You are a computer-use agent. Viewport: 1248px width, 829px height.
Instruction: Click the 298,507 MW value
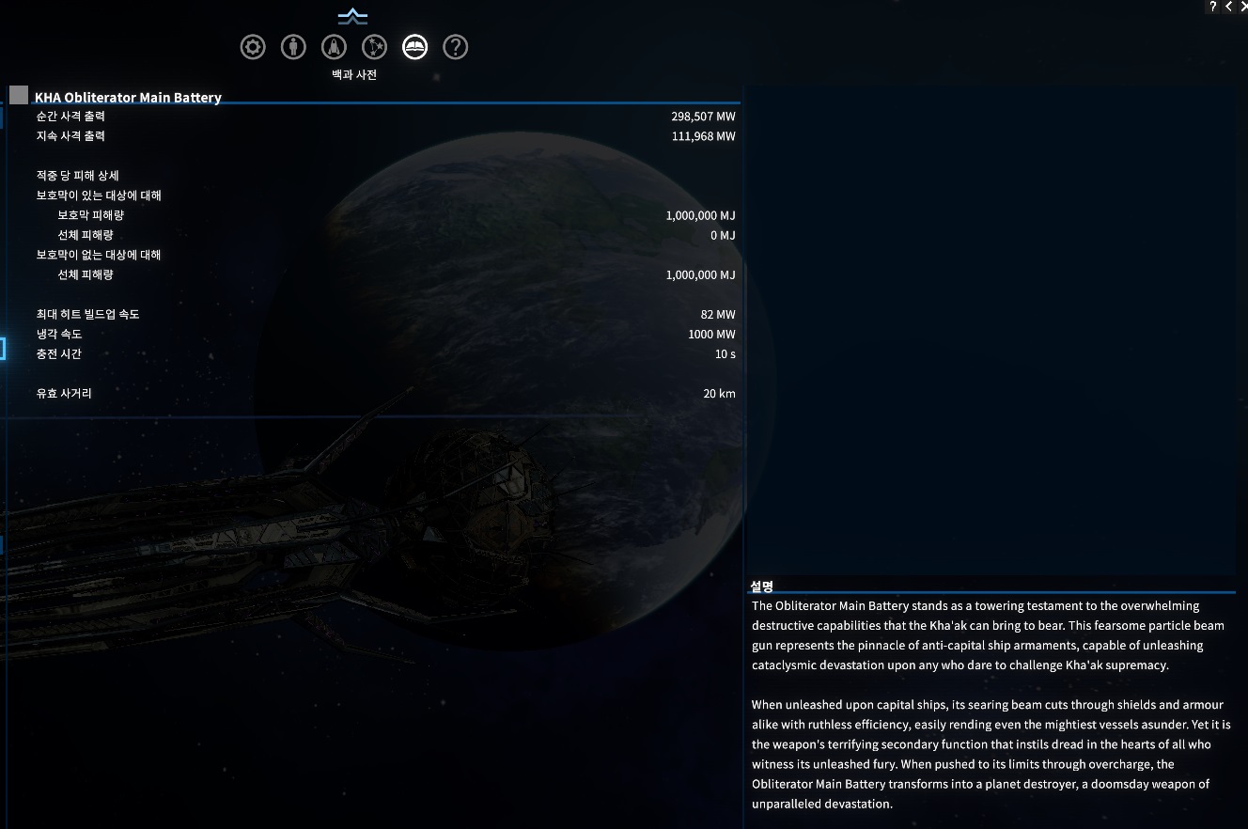[x=703, y=117]
